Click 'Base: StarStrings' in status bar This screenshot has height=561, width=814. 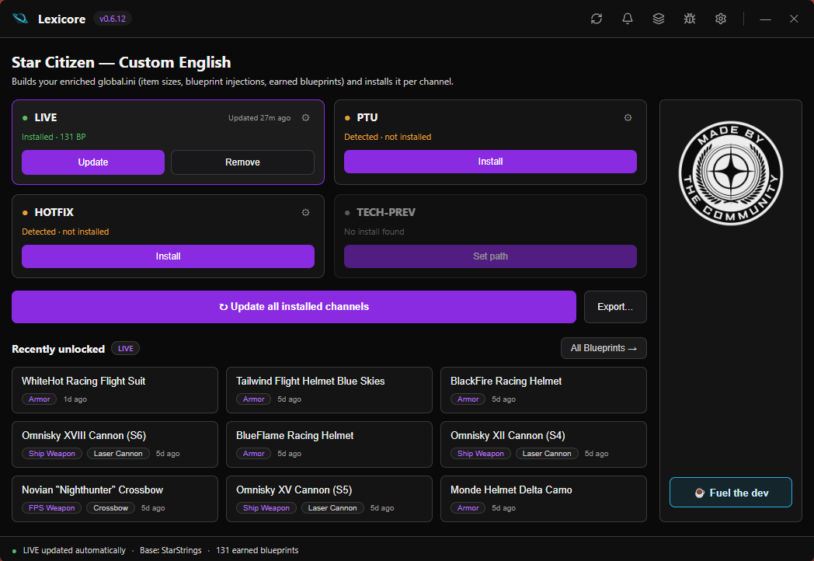coord(171,550)
